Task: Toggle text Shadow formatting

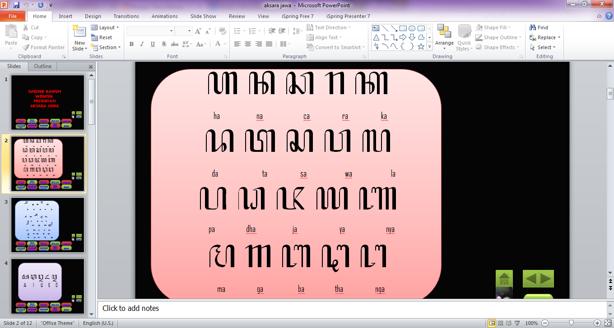Action: point(163,44)
